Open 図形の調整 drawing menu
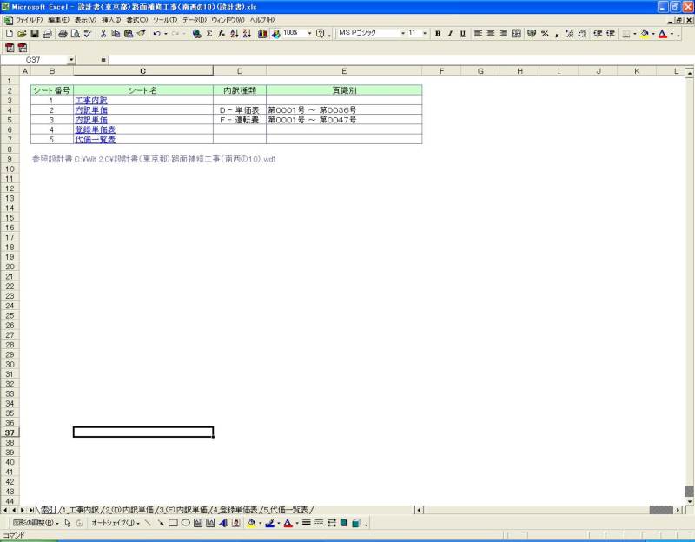This screenshot has width=695, height=542. click(x=36, y=524)
